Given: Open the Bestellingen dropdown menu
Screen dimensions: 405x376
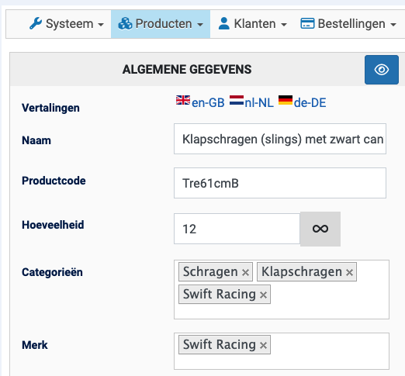Looking at the screenshot, I should pyautogui.click(x=348, y=24).
